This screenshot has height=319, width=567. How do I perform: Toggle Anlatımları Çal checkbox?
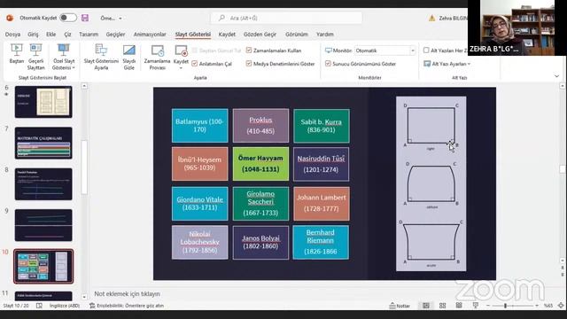point(195,64)
